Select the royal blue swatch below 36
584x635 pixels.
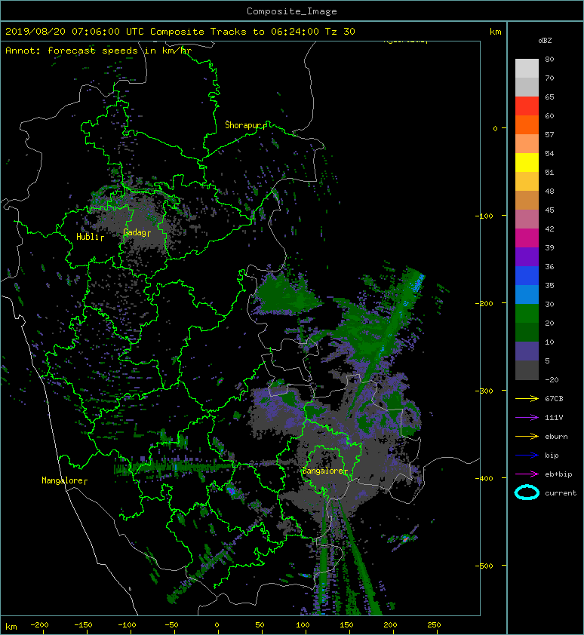click(527, 275)
